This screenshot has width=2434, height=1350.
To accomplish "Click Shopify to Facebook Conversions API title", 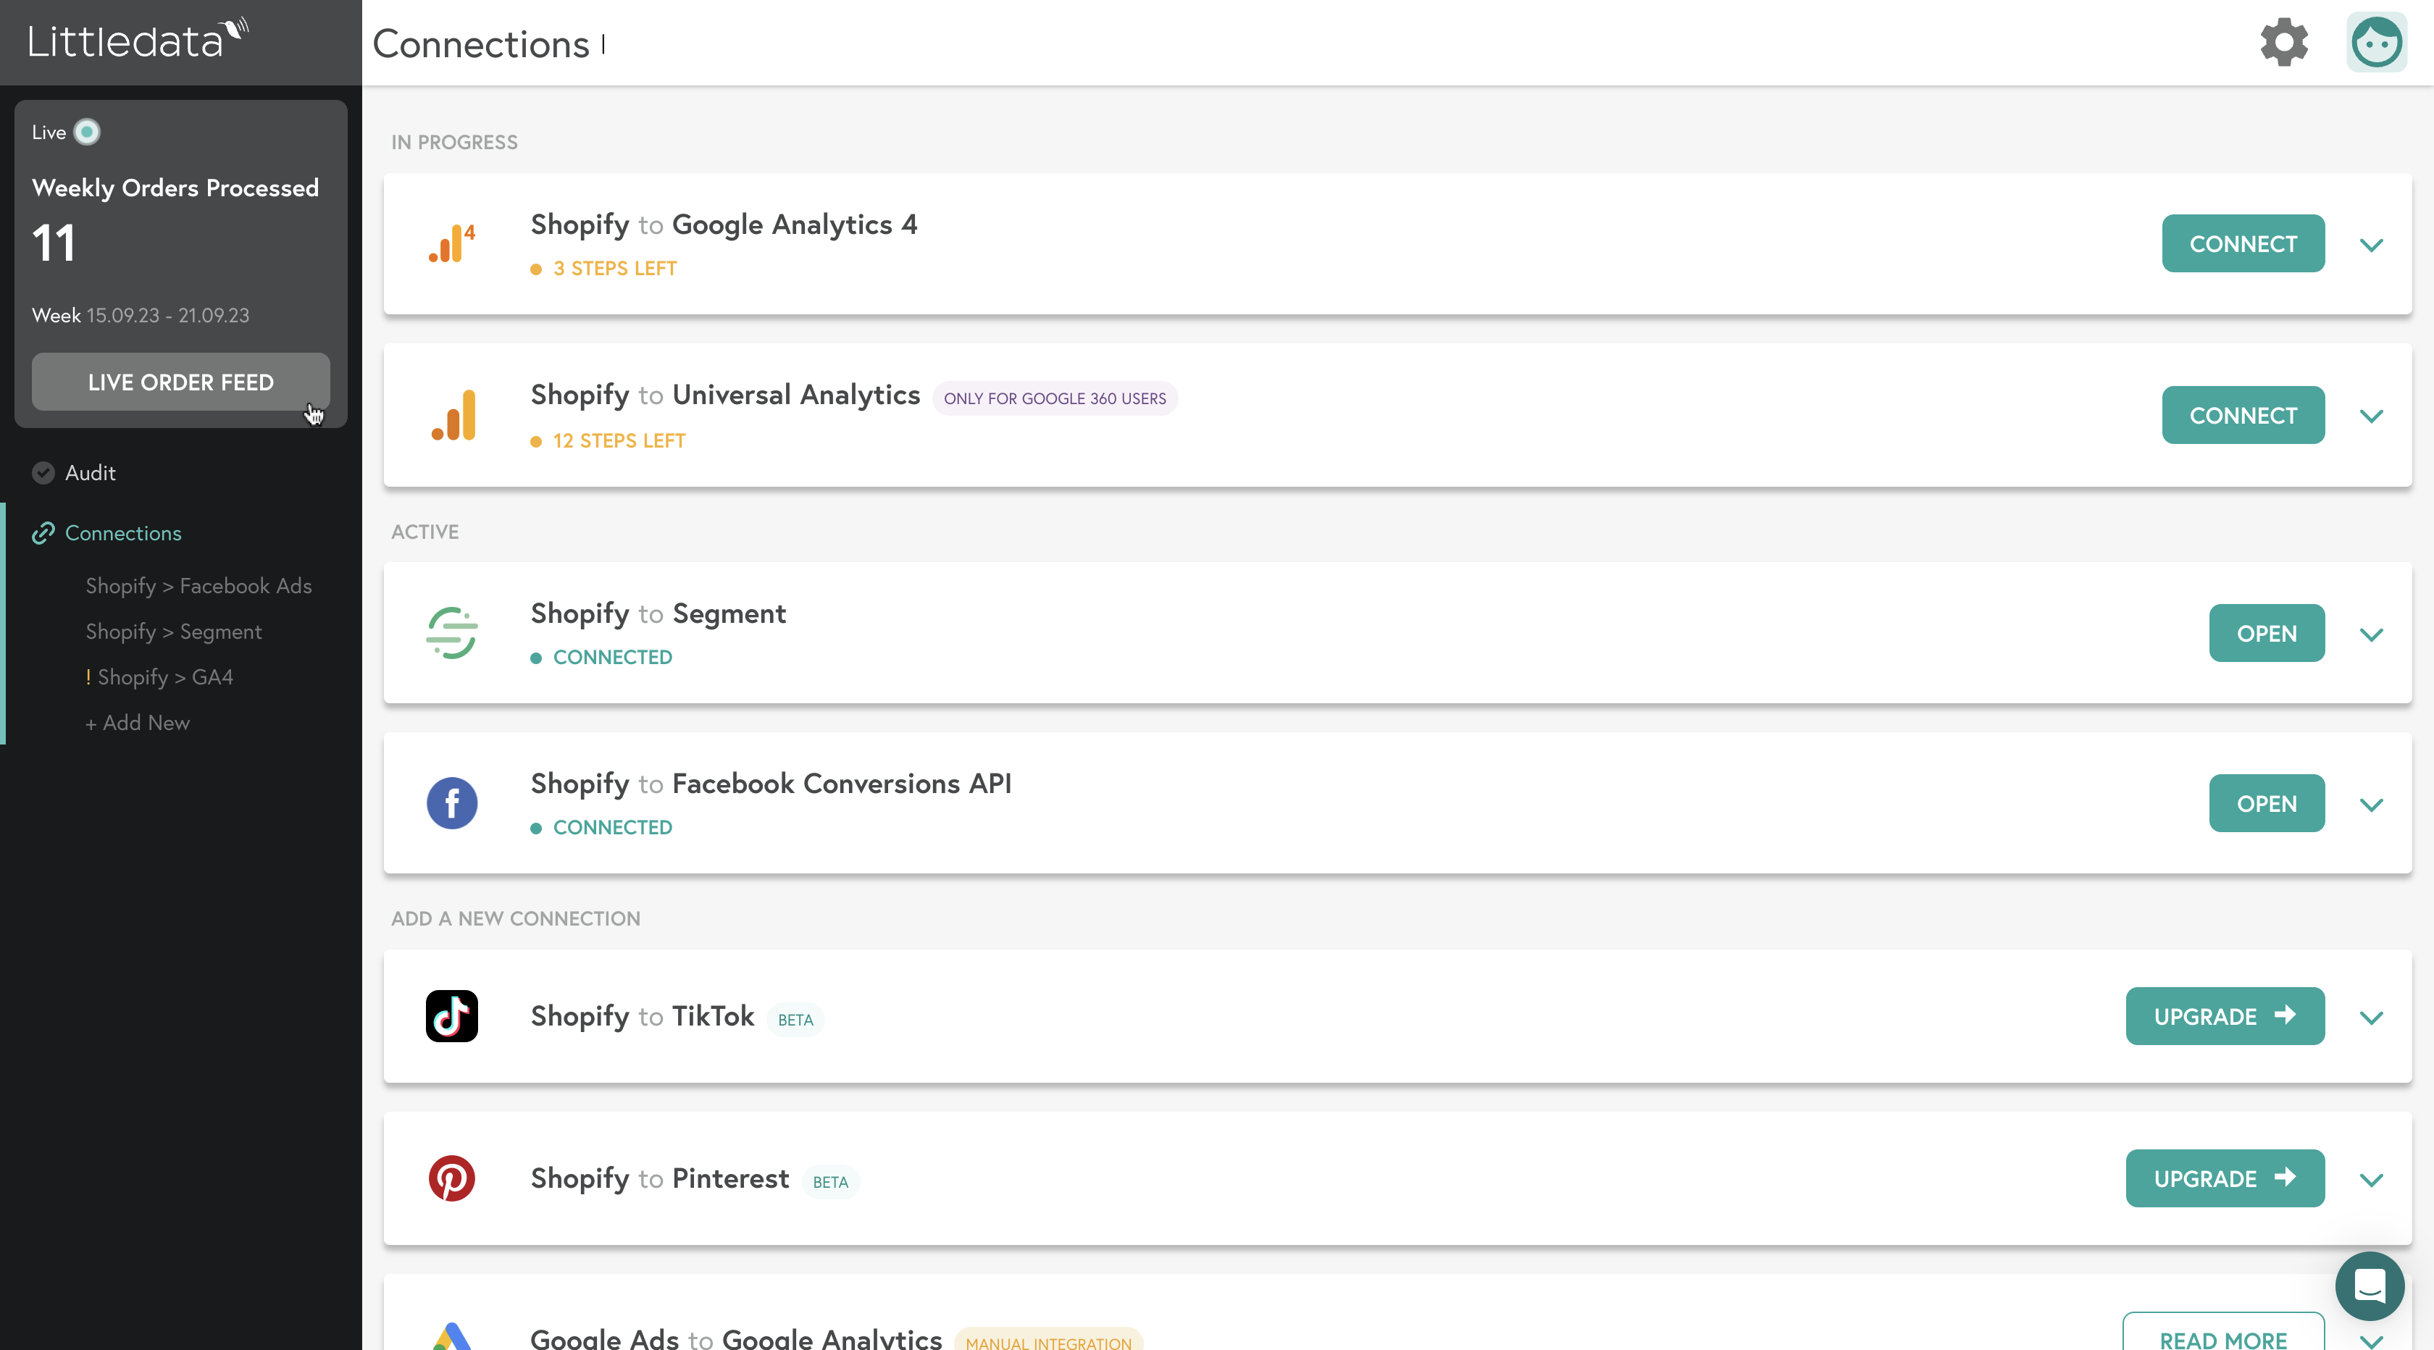I will pos(771,784).
